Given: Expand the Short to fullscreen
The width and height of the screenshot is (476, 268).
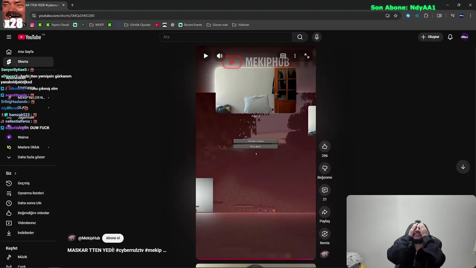Looking at the screenshot, I should click(x=307, y=56).
